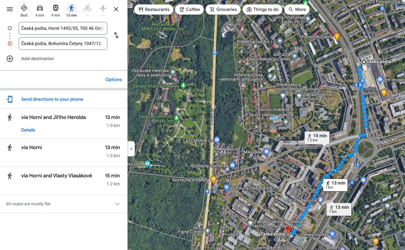
Task: Select walking mode, 13 min
Action: 71,10
